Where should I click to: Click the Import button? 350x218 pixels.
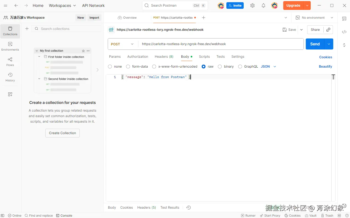(94, 18)
